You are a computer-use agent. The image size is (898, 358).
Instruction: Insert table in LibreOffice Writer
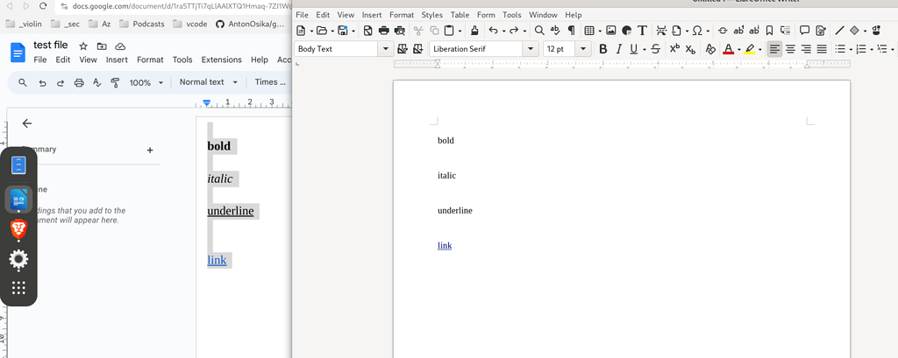(x=589, y=31)
